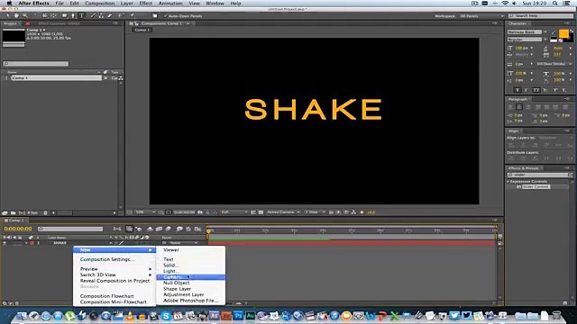
Task: Choose Composition Mini-Flowchart menu item
Action: (113, 302)
